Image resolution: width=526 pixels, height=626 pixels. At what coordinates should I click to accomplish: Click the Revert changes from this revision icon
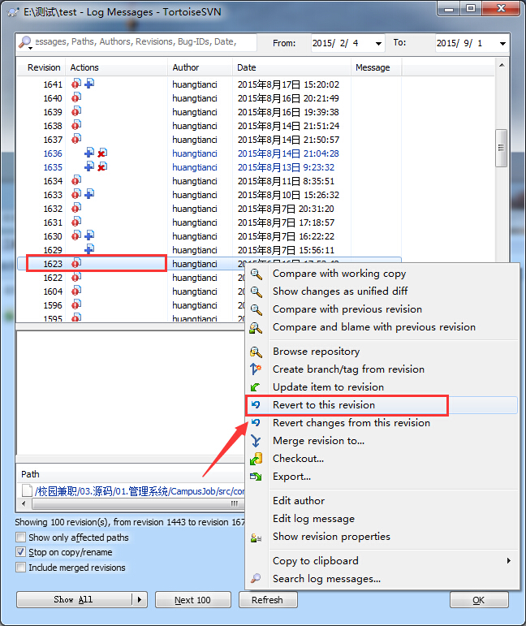[256, 422]
